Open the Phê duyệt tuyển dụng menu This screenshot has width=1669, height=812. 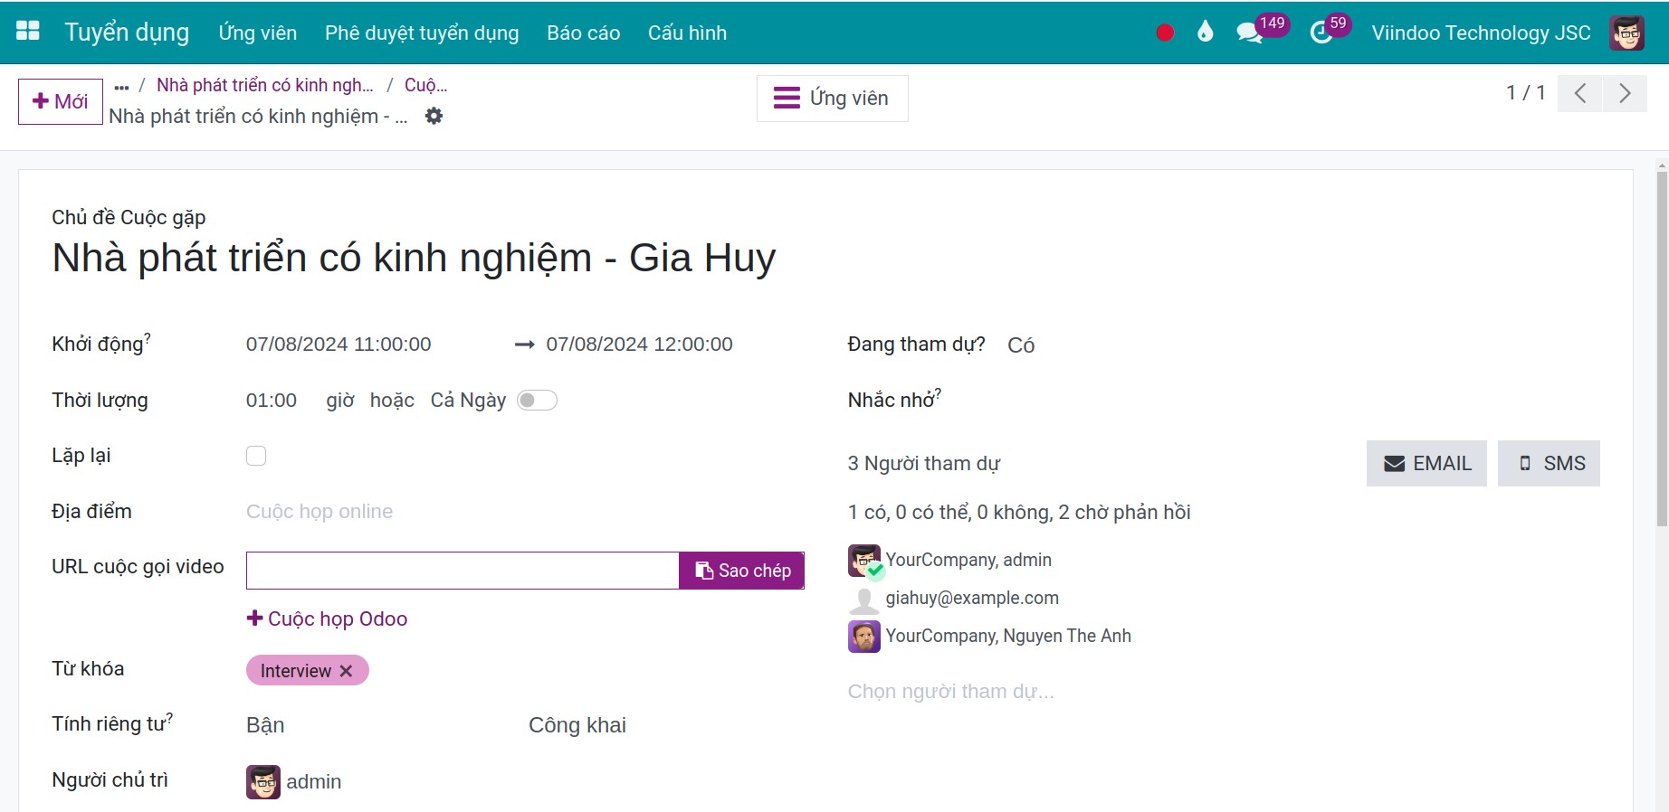coord(422,33)
